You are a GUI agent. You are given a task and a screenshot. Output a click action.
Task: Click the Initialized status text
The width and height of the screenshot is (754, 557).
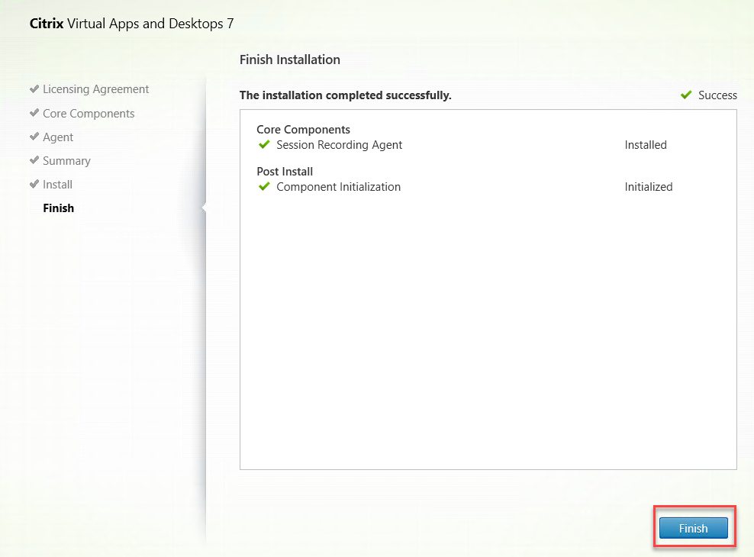(x=648, y=187)
